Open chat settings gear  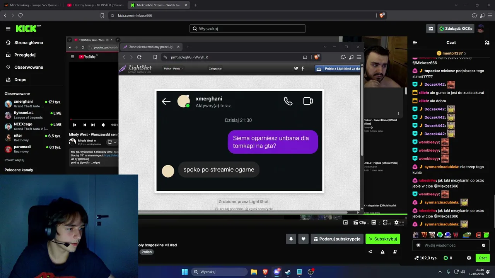(x=469, y=258)
